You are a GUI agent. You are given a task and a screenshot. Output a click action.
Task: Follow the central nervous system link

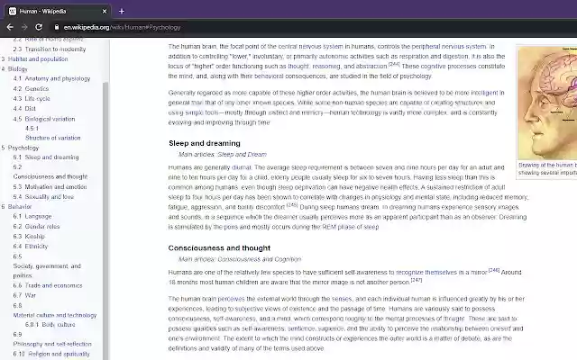[310, 47]
